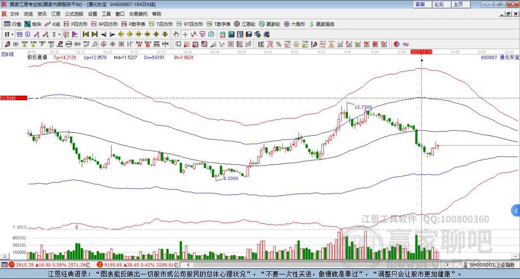This screenshot has width=520, height=279.
Task: Click the 12.7300 high price annotation
Action: pos(363,107)
